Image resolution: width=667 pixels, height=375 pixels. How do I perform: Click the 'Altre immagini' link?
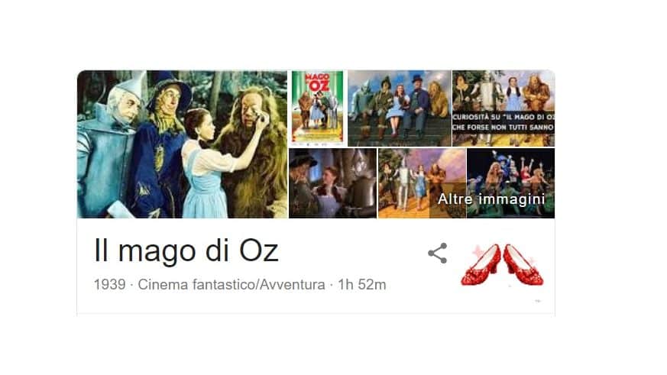point(491,199)
